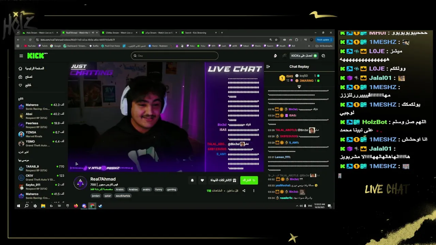Click the taskbar volume icon
Viewport: 436px width, 245px height.
tap(301, 206)
